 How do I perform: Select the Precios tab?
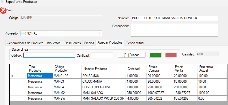click(89, 43)
